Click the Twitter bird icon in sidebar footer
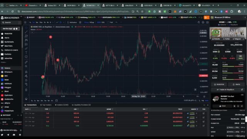Viewport: 247px width, 139px height. click(x=2, y=135)
